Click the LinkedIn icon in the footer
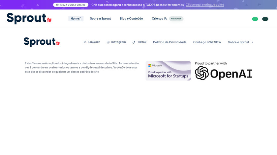 [x=85, y=42]
